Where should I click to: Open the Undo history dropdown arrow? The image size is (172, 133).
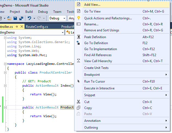click(x=34, y=18)
